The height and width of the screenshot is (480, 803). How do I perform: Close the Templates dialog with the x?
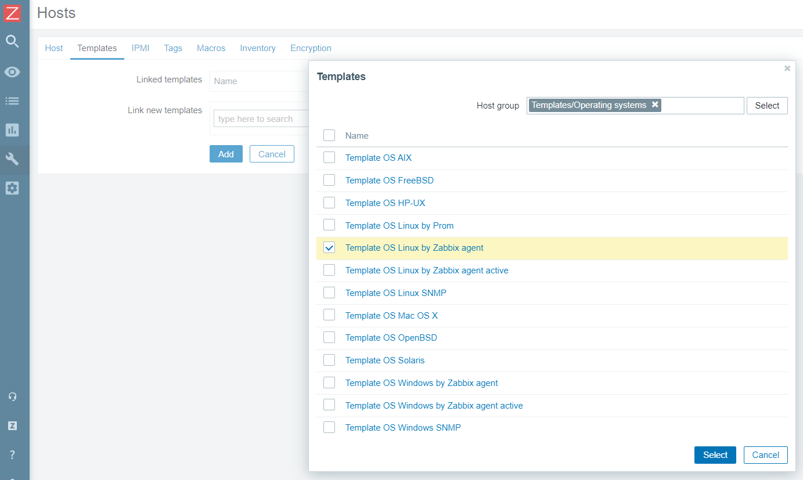click(x=787, y=68)
